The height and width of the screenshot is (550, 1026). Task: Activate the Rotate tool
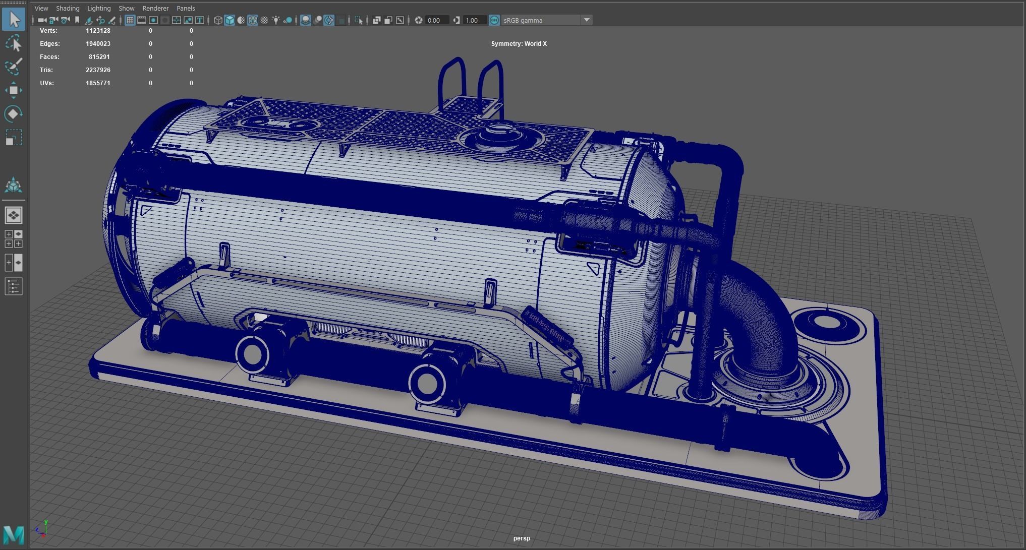[14, 114]
